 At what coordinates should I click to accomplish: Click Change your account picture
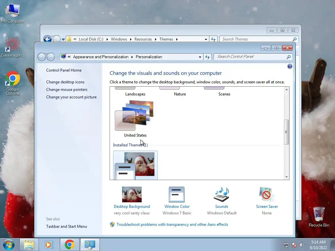point(71,97)
